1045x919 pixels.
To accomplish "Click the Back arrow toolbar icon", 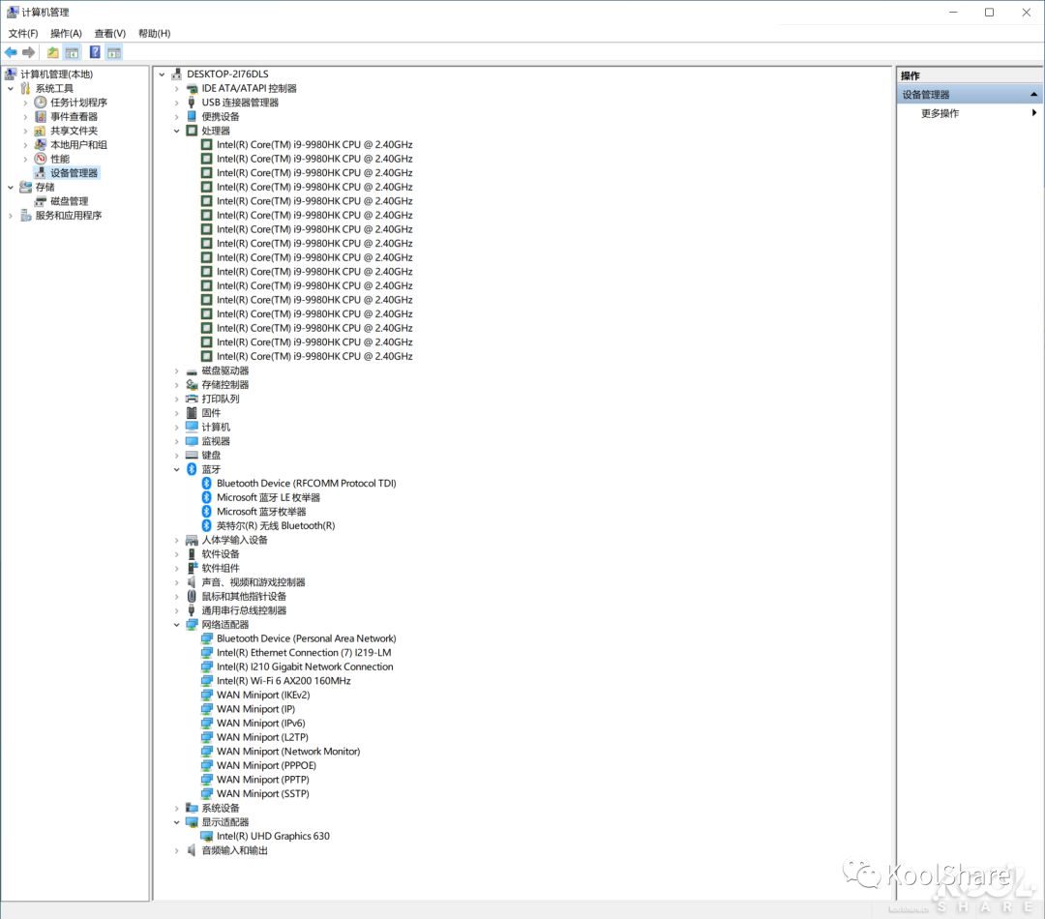I will coord(11,52).
